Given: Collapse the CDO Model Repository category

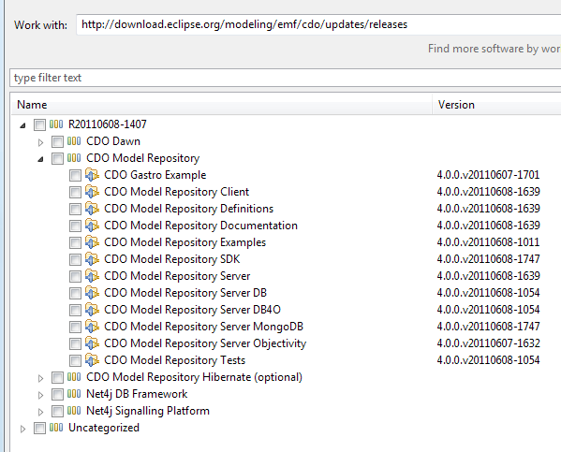Looking at the screenshot, I should pos(40,159).
